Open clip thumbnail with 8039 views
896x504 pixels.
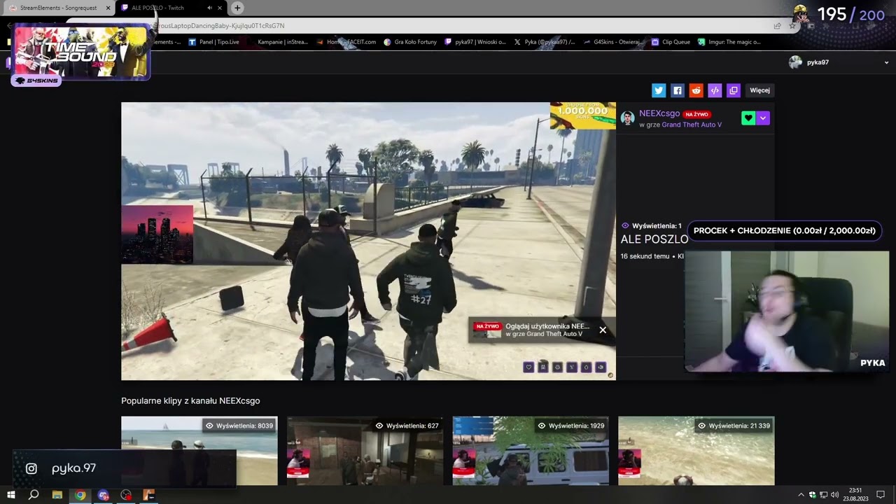[199, 451]
